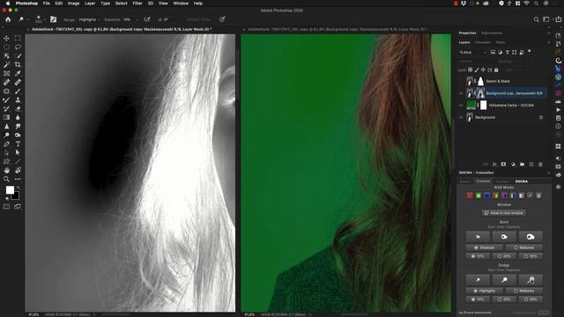The image size is (564, 317).
Task: Click the blue channel RGB Mask button
Action: [x=486, y=195]
